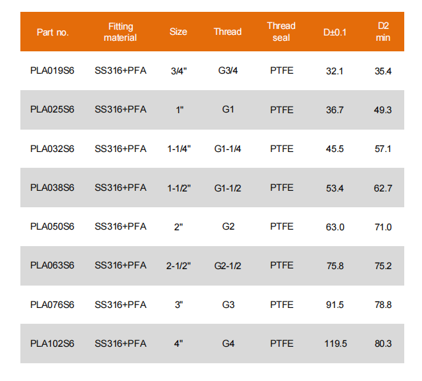The width and height of the screenshot is (422, 381).
Task: Select the "Thread" column header
Action: [227, 32]
